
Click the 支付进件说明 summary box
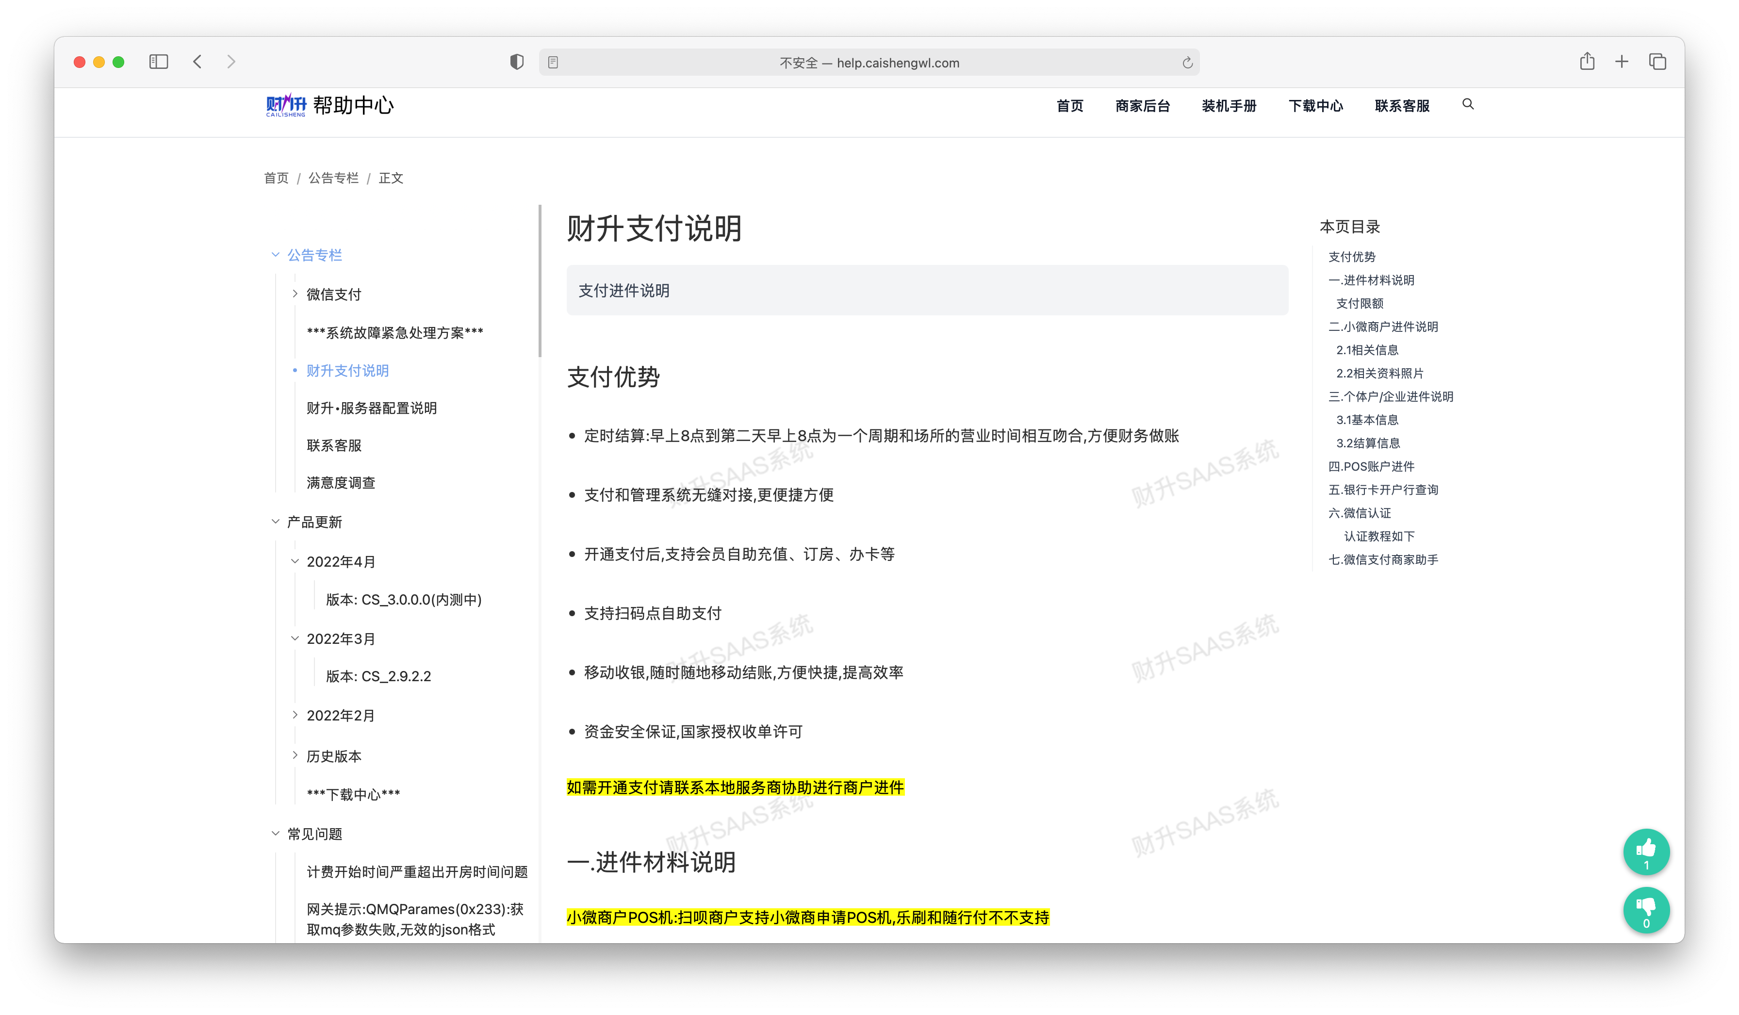[x=927, y=291]
